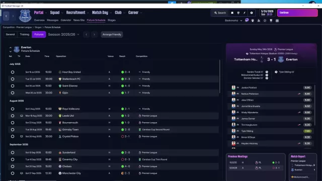Switch to the News Site tab

pyautogui.click(x=79, y=20)
